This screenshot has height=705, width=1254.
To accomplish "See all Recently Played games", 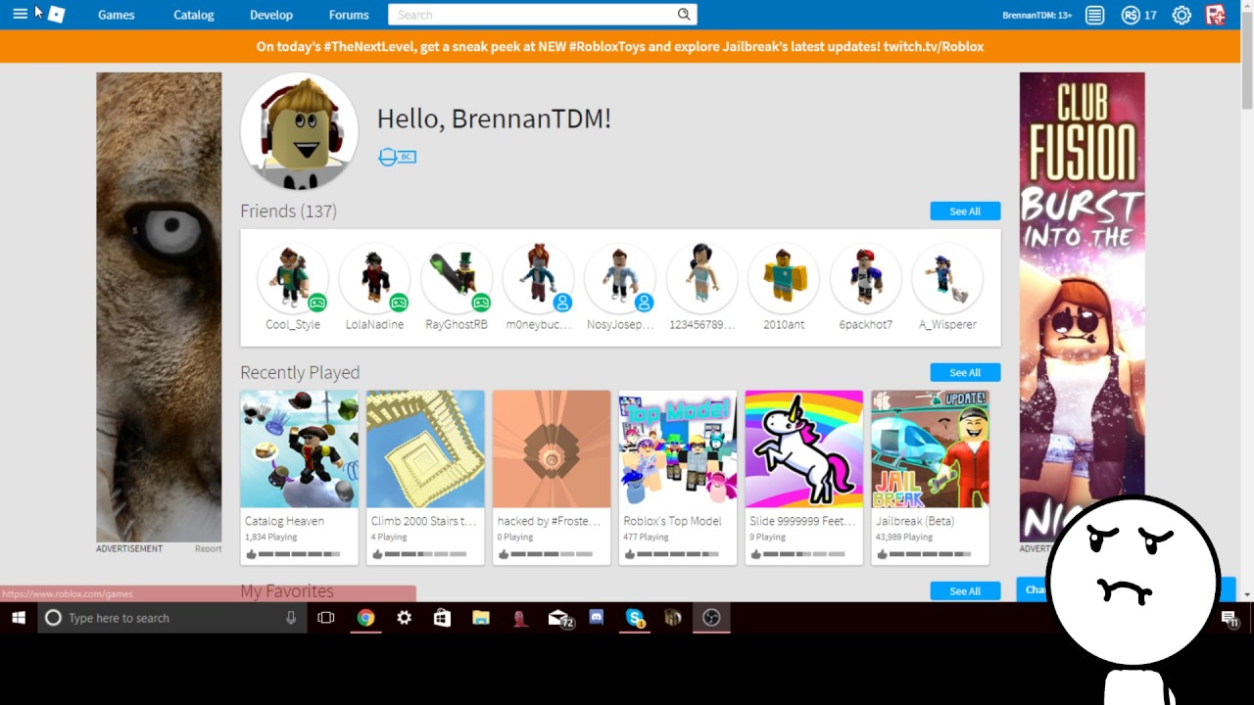I will (x=965, y=373).
